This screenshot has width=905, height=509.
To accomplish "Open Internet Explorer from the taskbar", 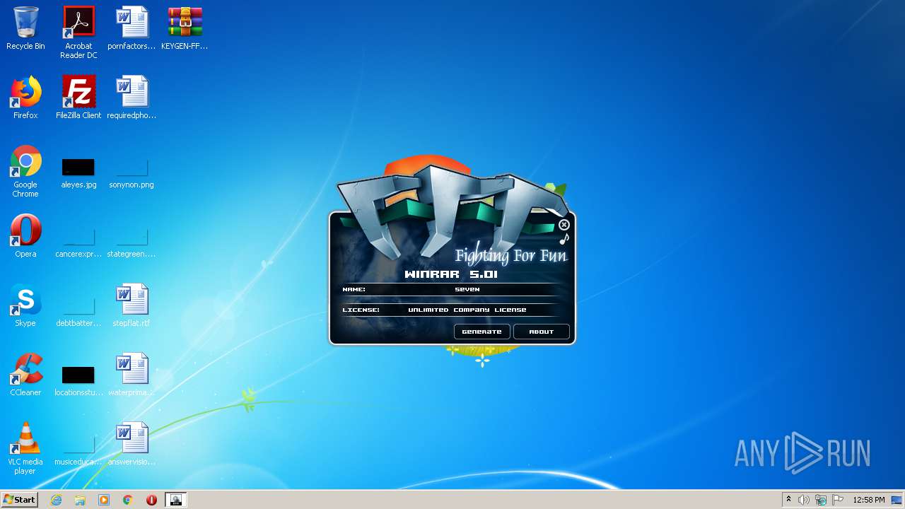I will tap(57, 500).
